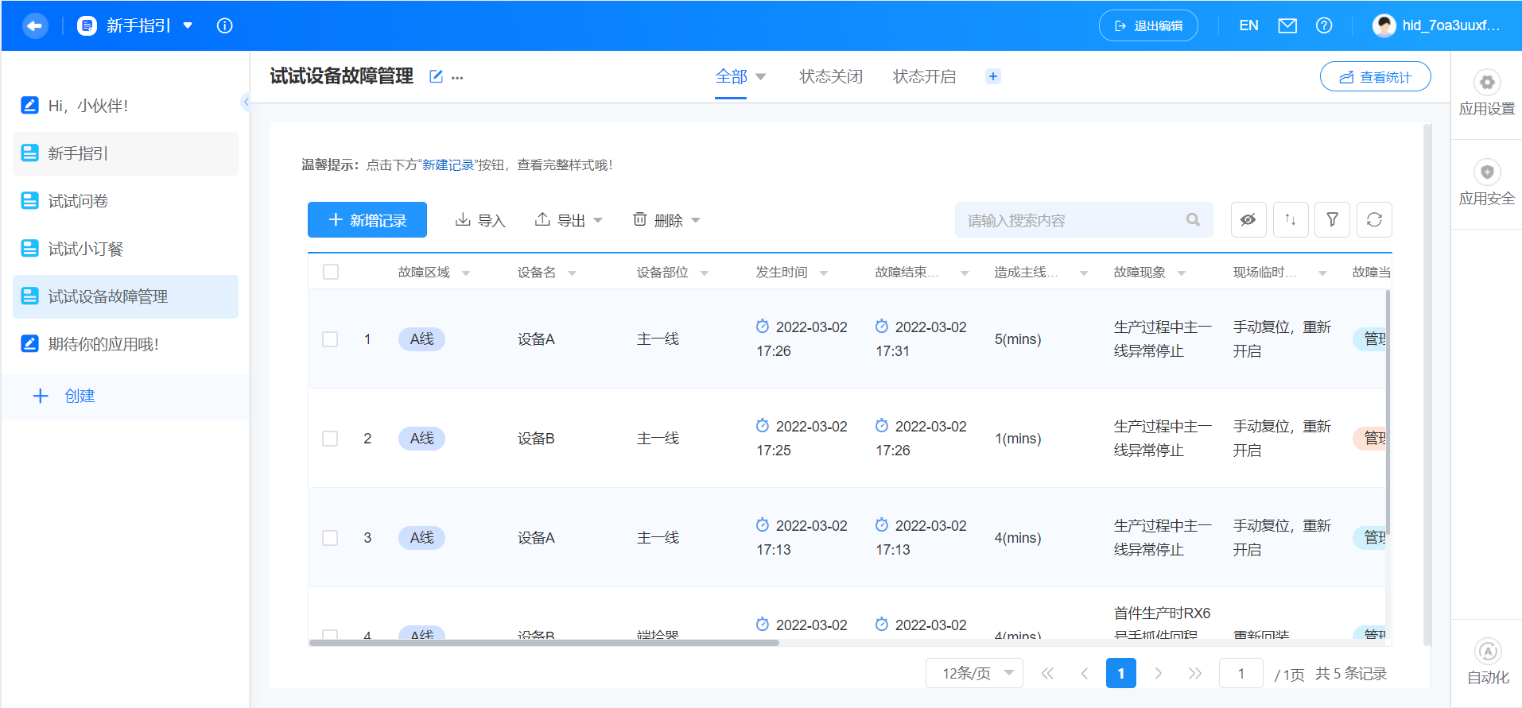
Task: Open 自动化 automation icon
Action: pyautogui.click(x=1488, y=652)
